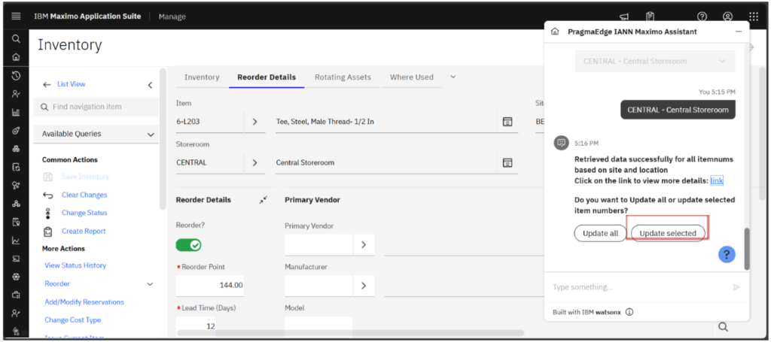The width and height of the screenshot is (771, 342).
Task: Open the Primary Vendor lookup chevron
Action: [x=364, y=244]
